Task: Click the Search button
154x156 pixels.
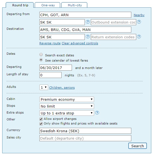Action: [138, 146]
